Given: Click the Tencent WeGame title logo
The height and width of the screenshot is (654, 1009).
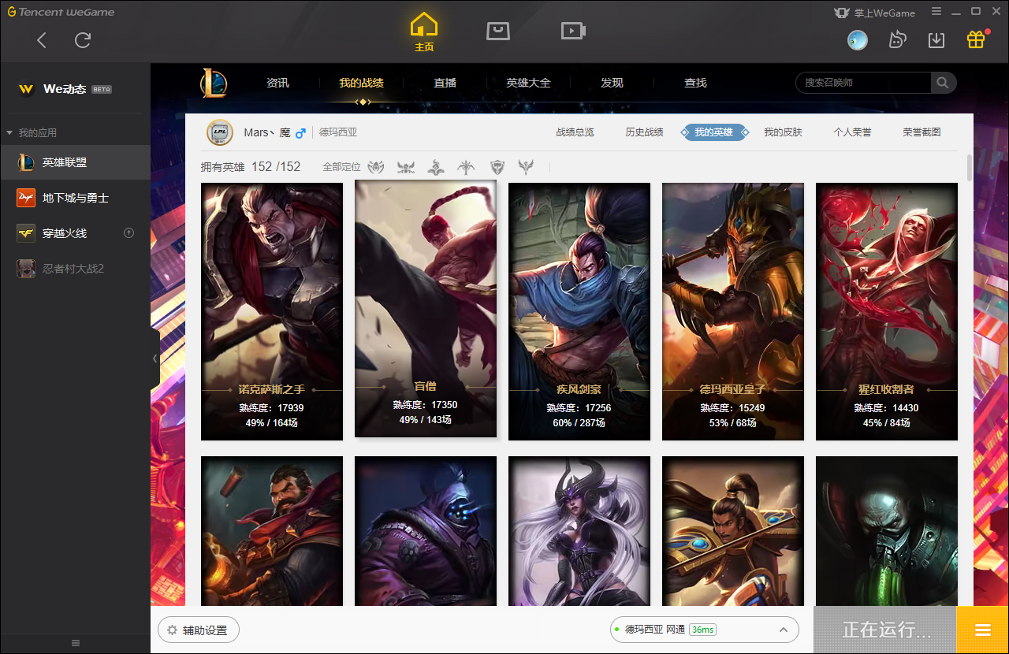Looking at the screenshot, I should click(61, 12).
